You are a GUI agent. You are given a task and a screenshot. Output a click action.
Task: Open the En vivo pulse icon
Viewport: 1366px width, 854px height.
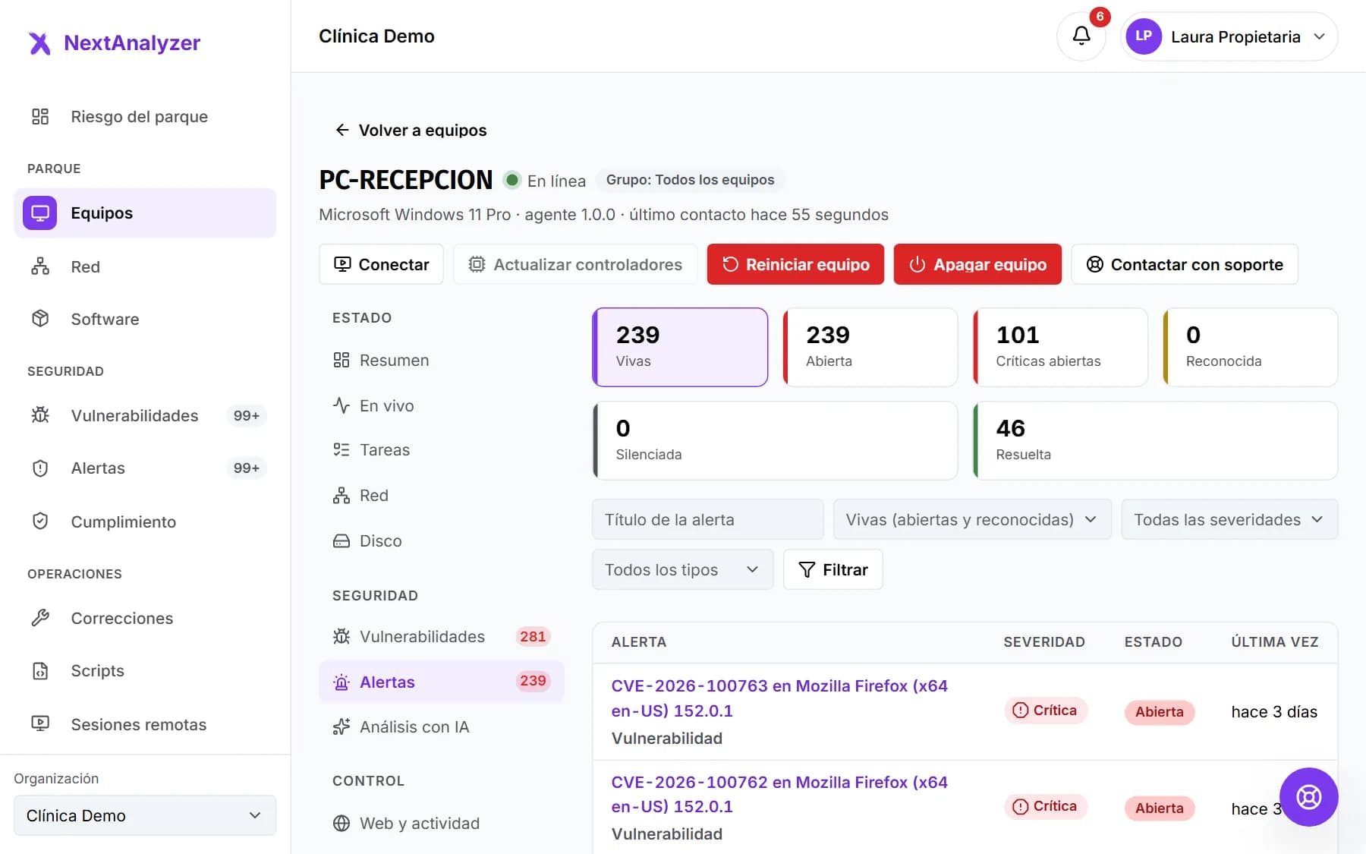(x=341, y=405)
